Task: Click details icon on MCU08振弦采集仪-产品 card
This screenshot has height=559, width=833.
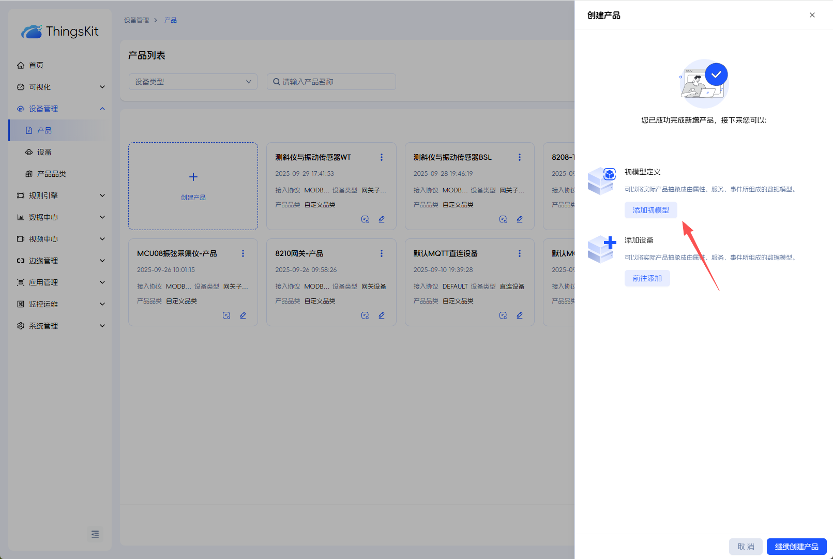Action: (226, 315)
